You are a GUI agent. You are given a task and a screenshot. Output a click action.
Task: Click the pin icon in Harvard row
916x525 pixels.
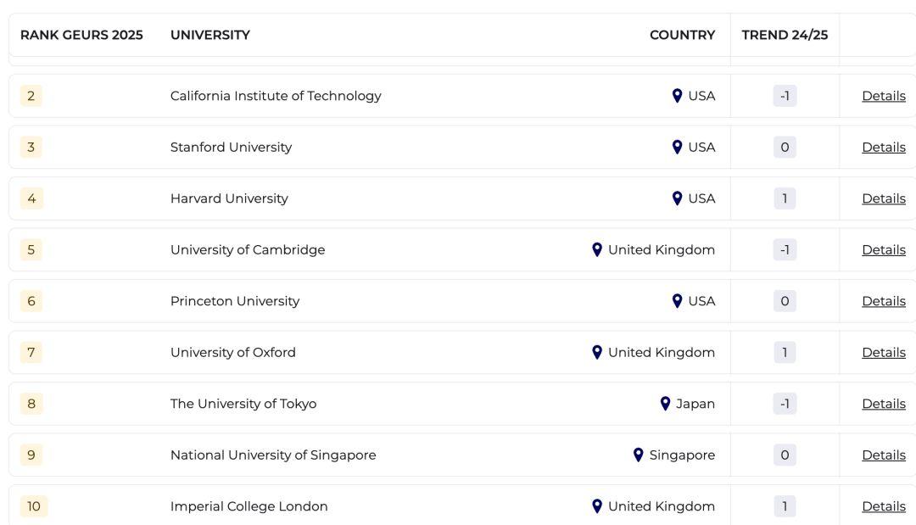677,198
